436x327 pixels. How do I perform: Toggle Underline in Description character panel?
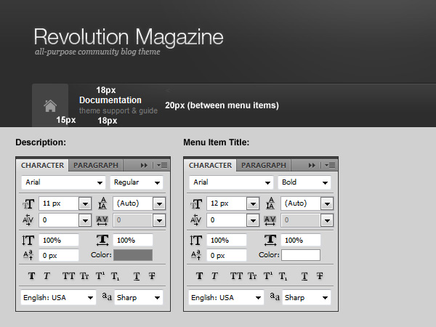click(137, 276)
